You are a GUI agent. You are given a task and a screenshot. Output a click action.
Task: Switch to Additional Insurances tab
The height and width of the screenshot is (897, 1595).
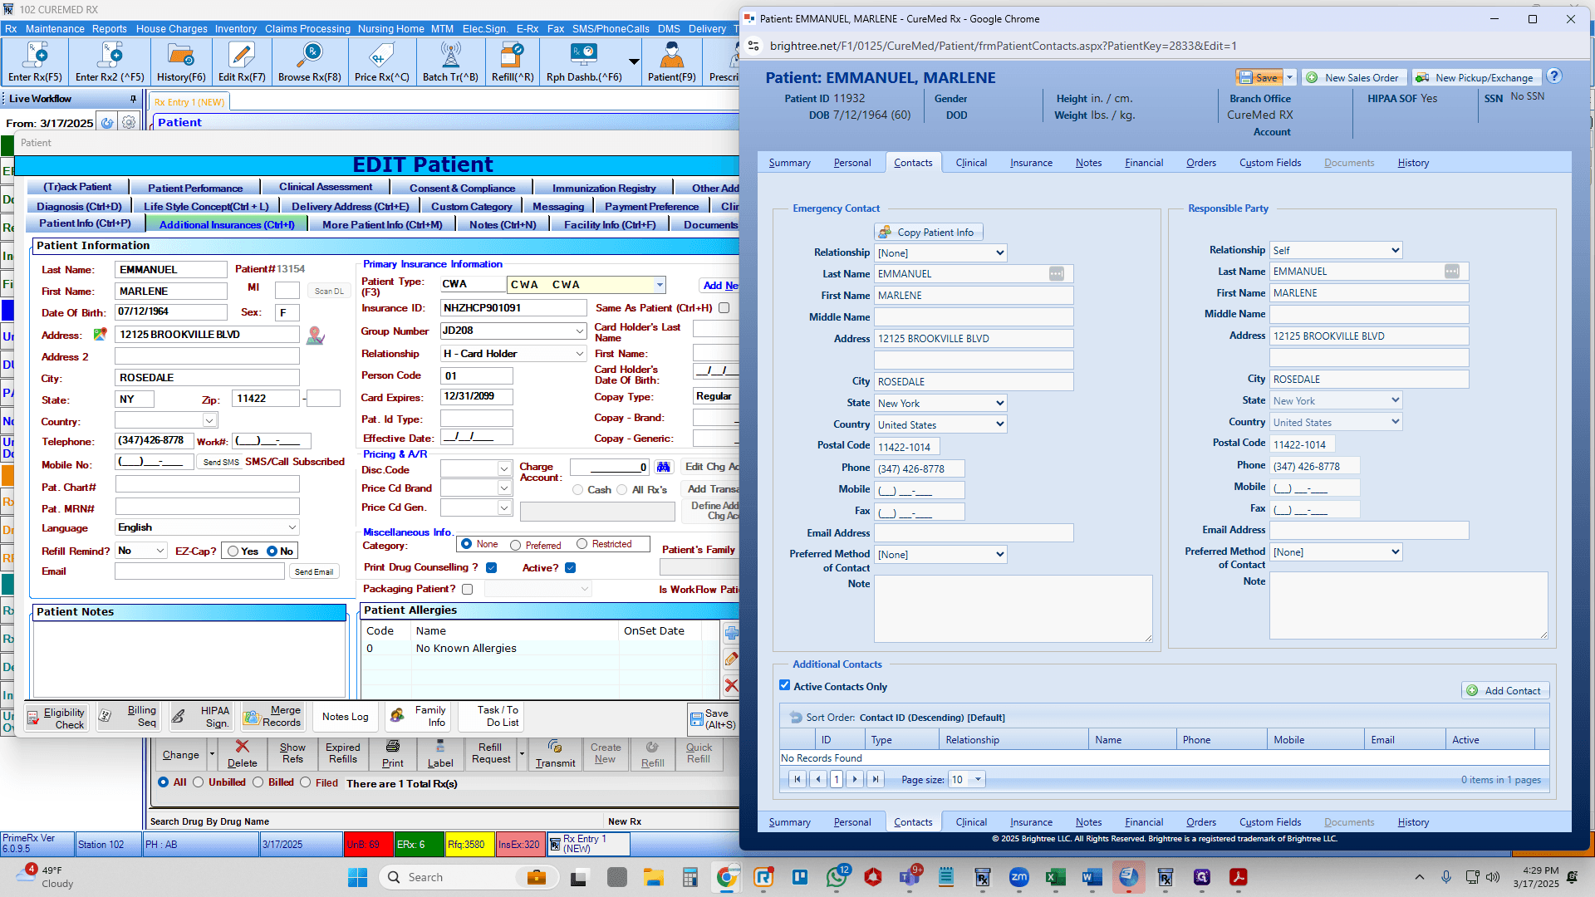click(x=227, y=224)
